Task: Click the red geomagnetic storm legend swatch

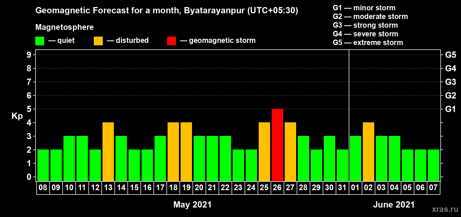Action: pos(171,41)
